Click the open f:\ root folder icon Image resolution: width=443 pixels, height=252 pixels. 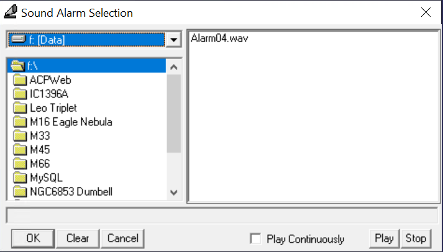point(17,66)
